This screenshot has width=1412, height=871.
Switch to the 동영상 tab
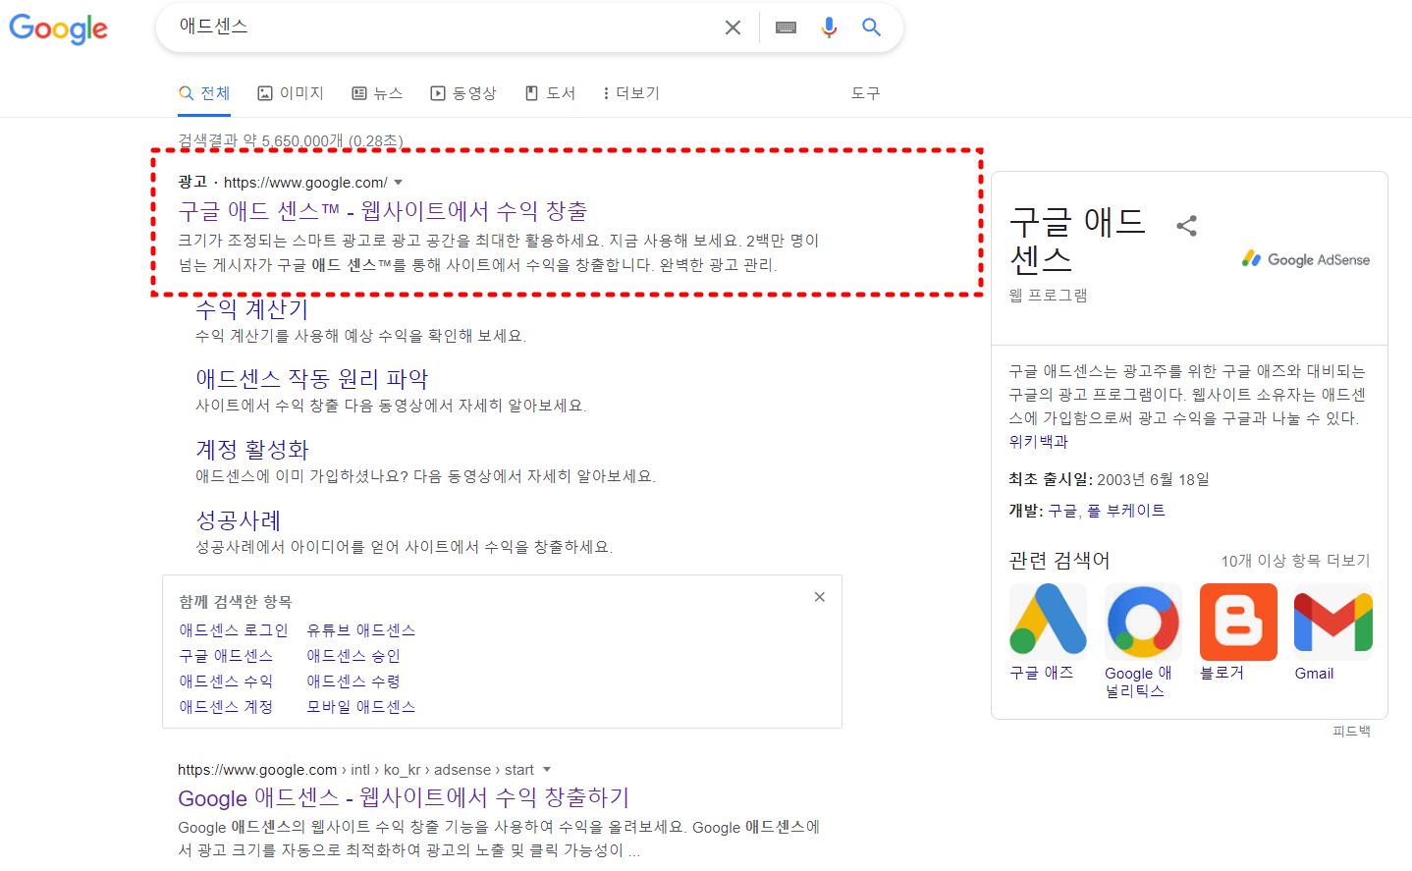(463, 93)
